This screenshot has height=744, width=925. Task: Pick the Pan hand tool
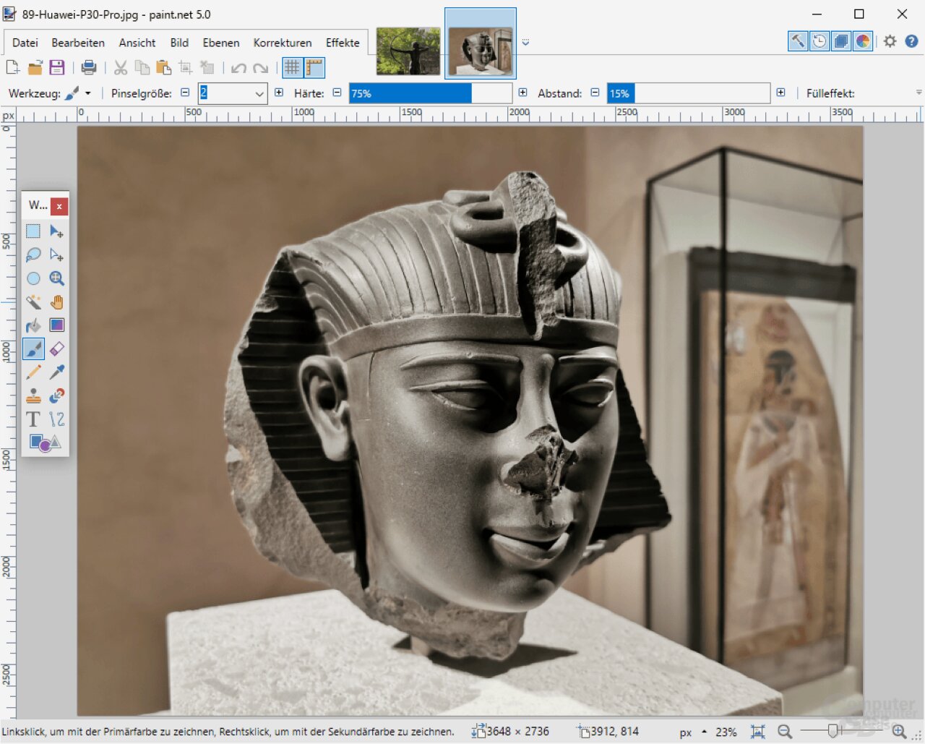(57, 302)
